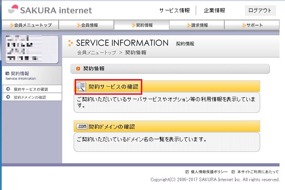The height and width of the screenshot is (190, 285).
Task: Click the .com icon beside 契約ドメインの確認
Action: point(82,126)
